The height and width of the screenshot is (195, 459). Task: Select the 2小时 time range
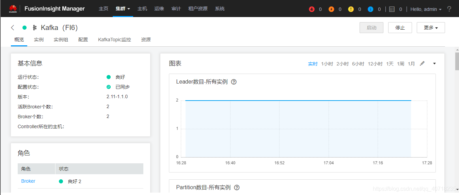(343, 64)
